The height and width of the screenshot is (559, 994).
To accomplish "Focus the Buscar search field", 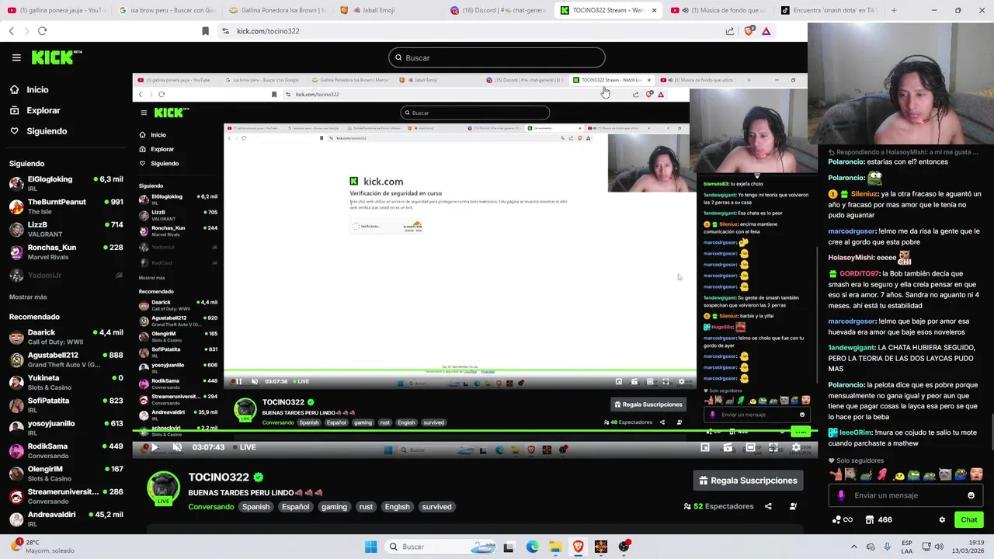I will click(497, 57).
